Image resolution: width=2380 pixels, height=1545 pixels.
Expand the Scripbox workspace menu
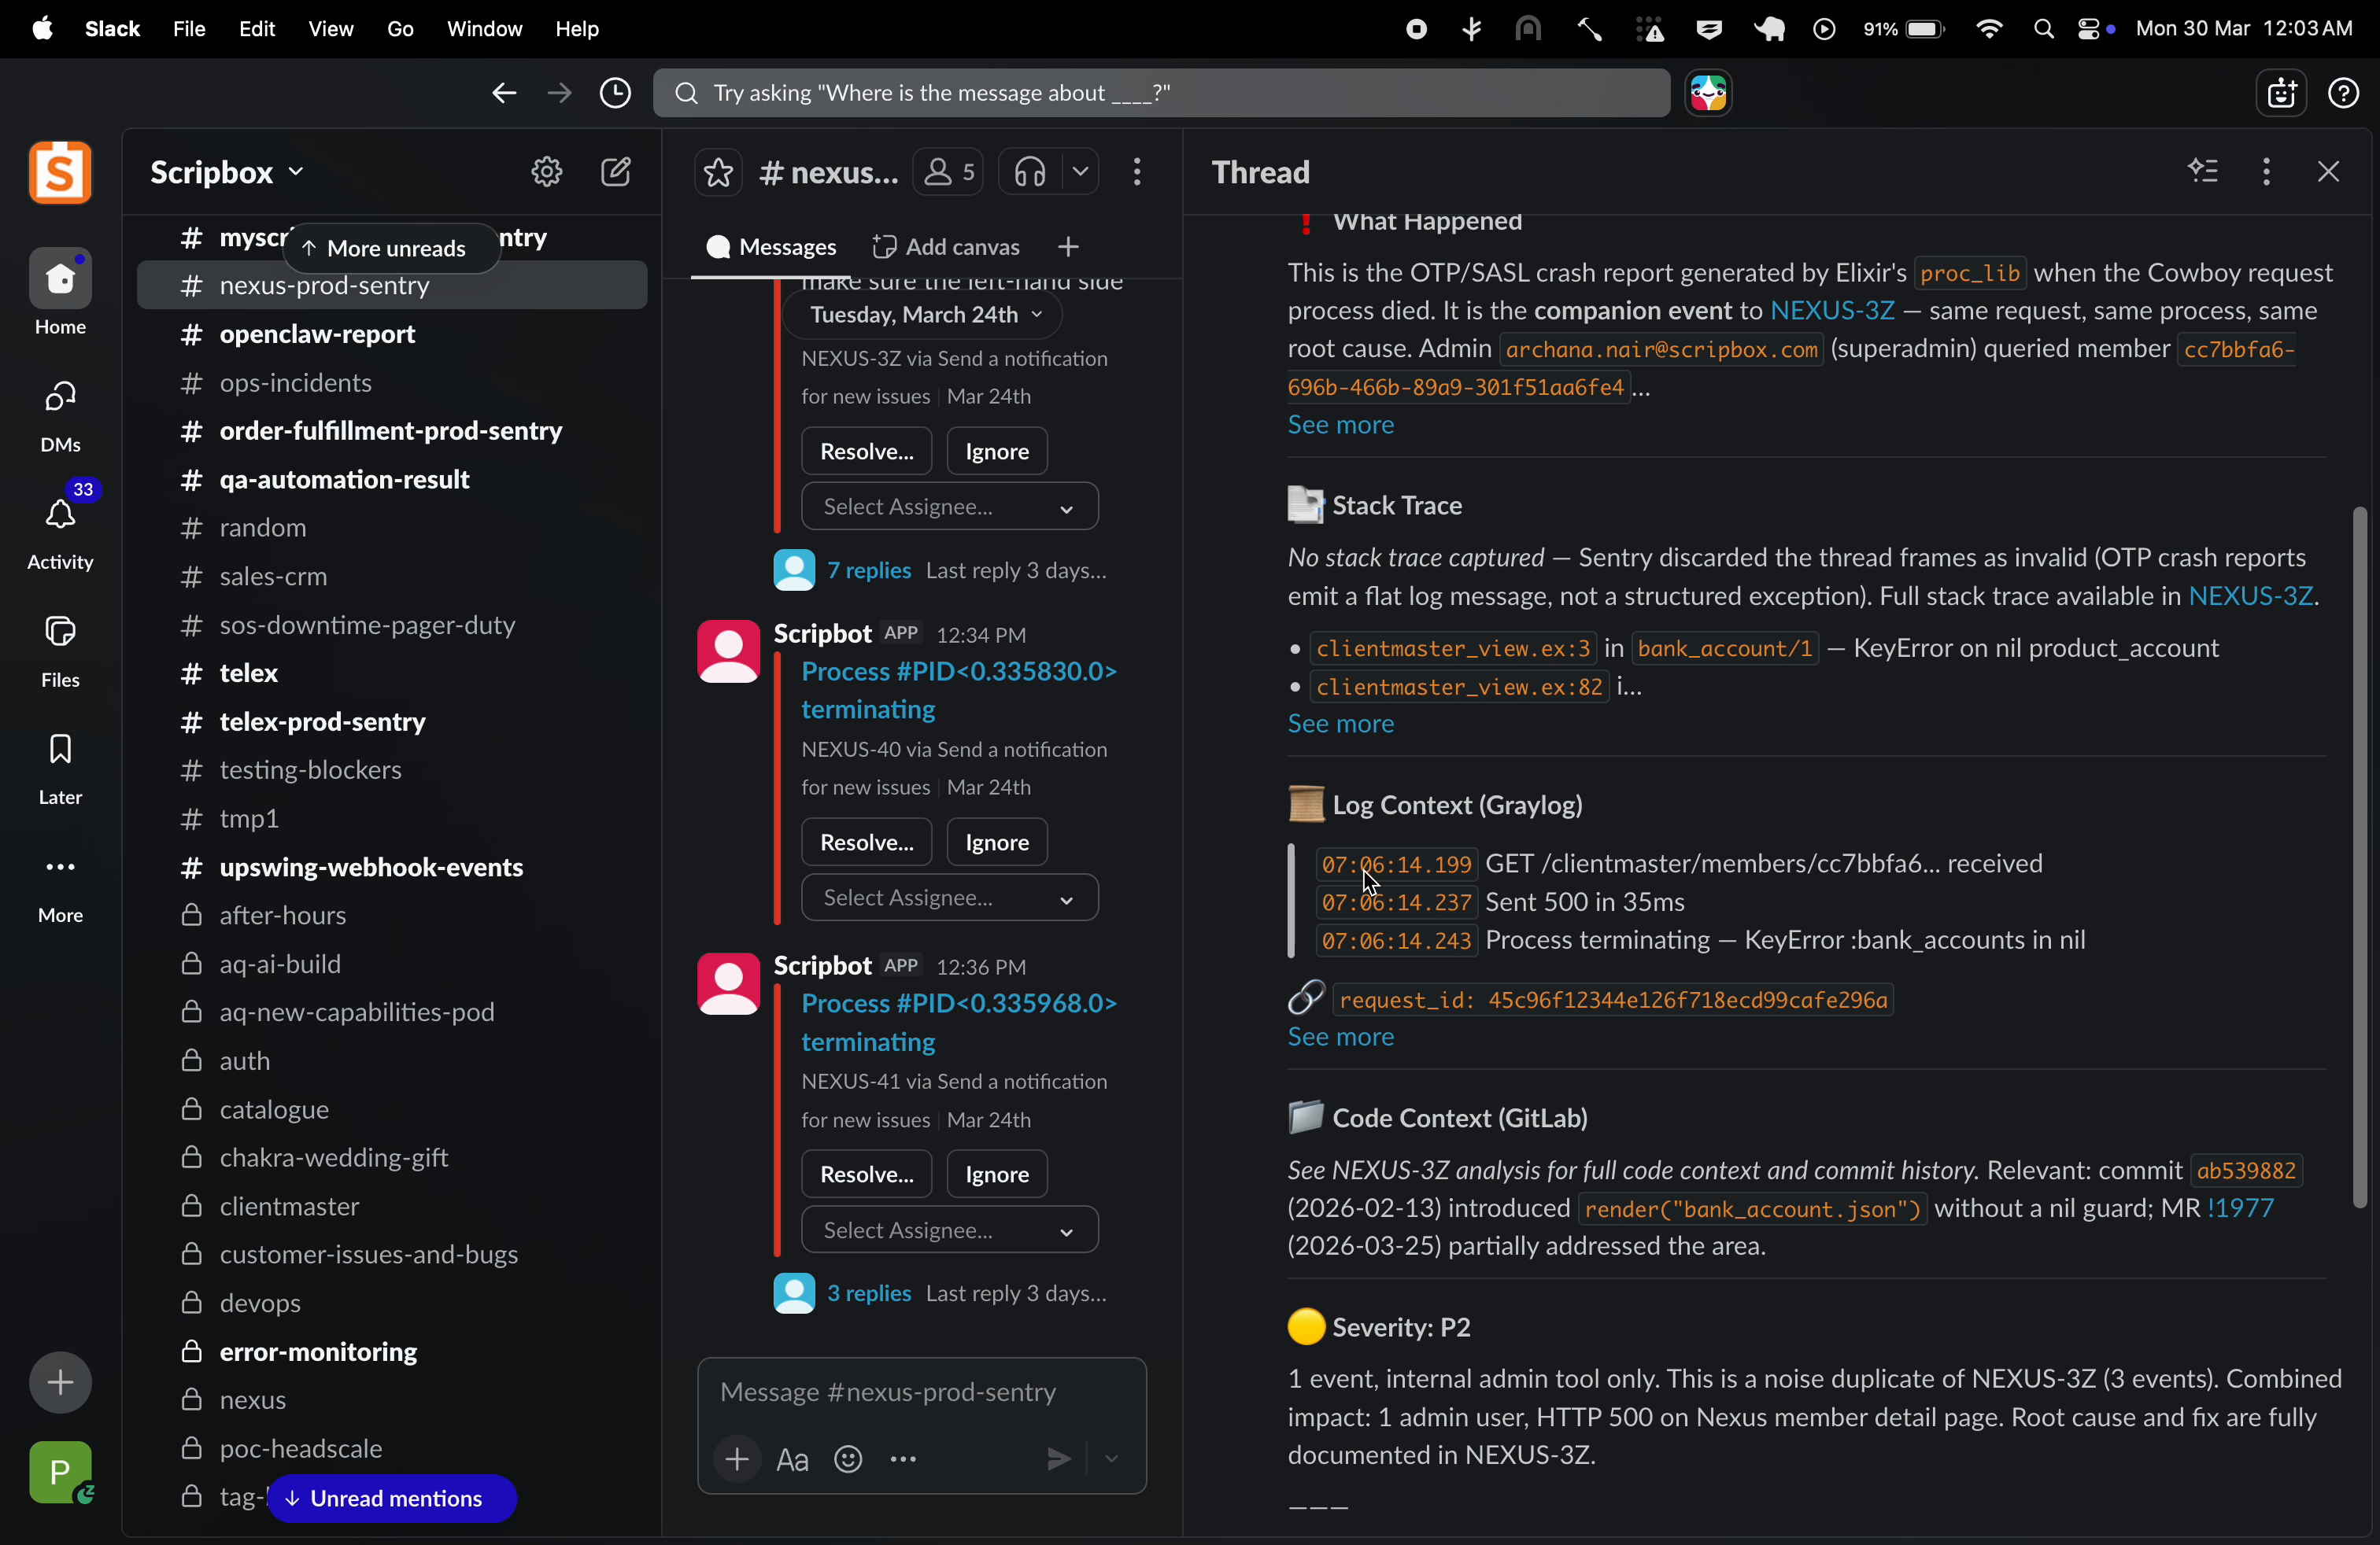pyautogui.click(x=228, y=173)
